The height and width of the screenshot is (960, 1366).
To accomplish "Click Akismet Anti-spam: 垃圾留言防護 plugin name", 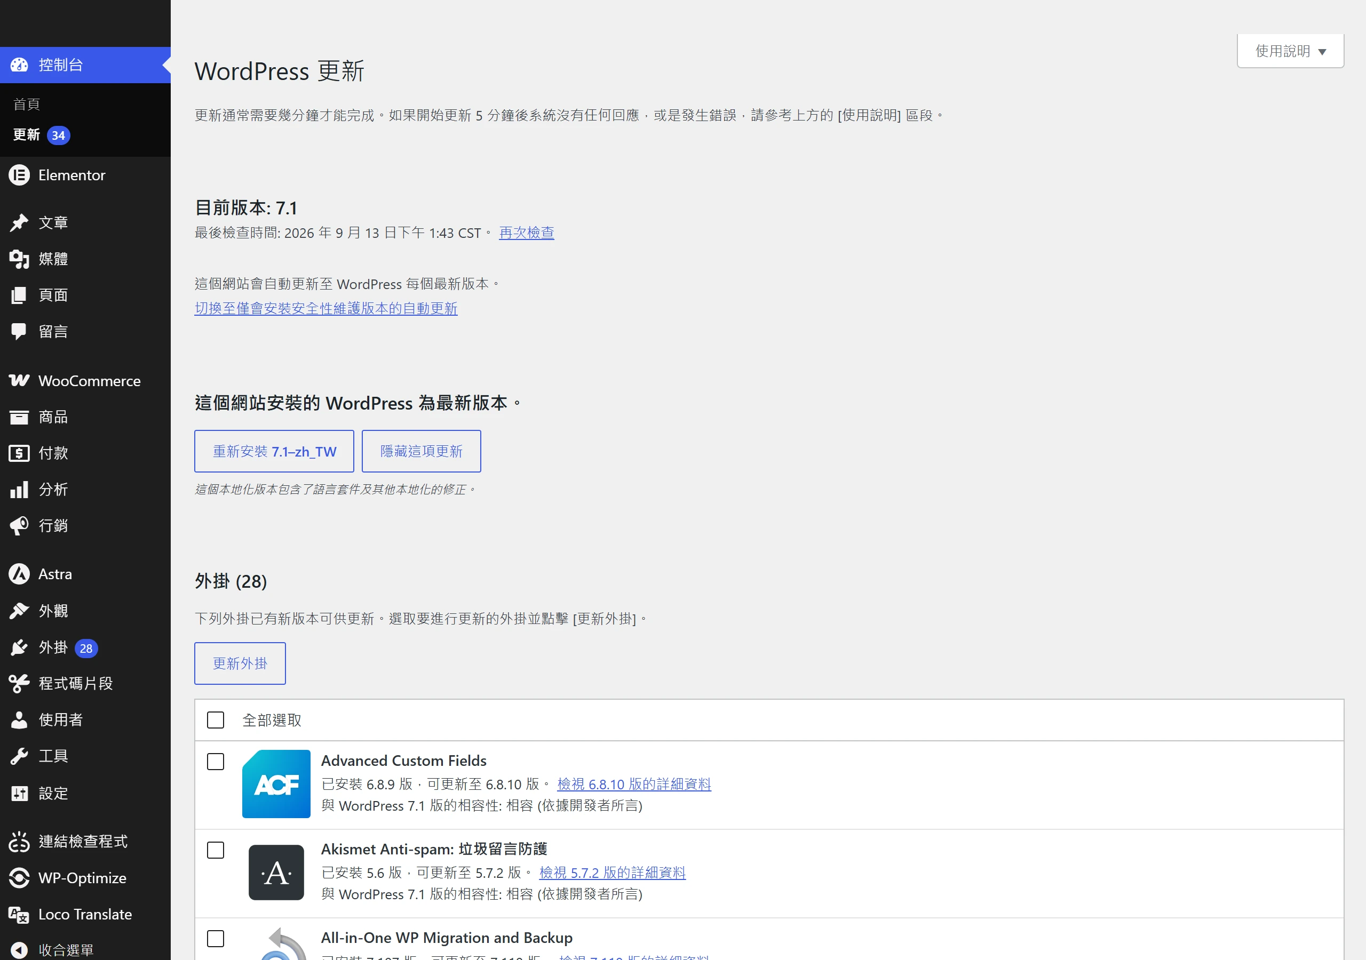I will click(x=434, y=850).
